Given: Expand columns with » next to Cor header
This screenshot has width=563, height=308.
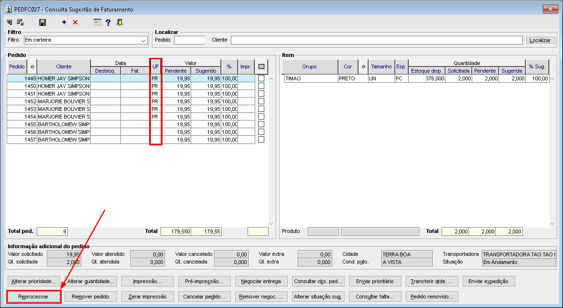Looking at the screenshot, I should coord(363,66).
